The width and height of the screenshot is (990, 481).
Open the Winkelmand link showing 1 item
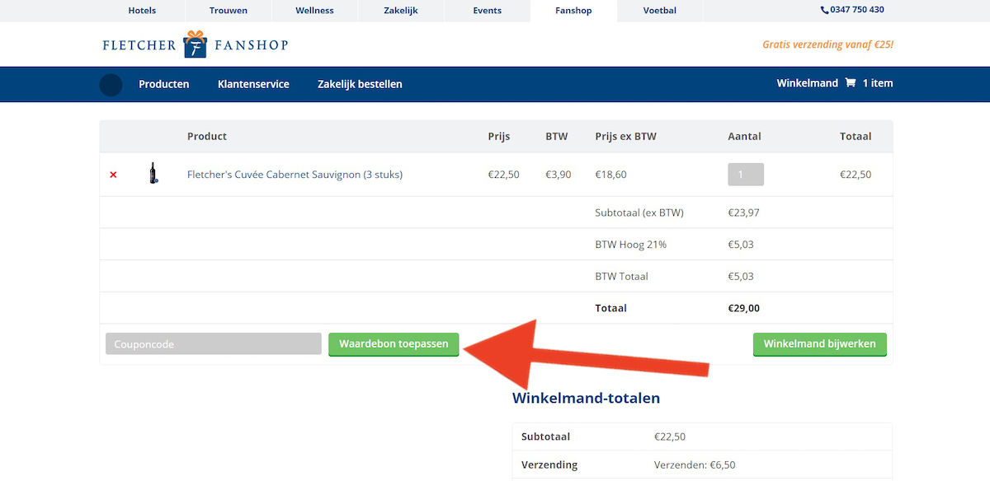(x=835, y=83)
